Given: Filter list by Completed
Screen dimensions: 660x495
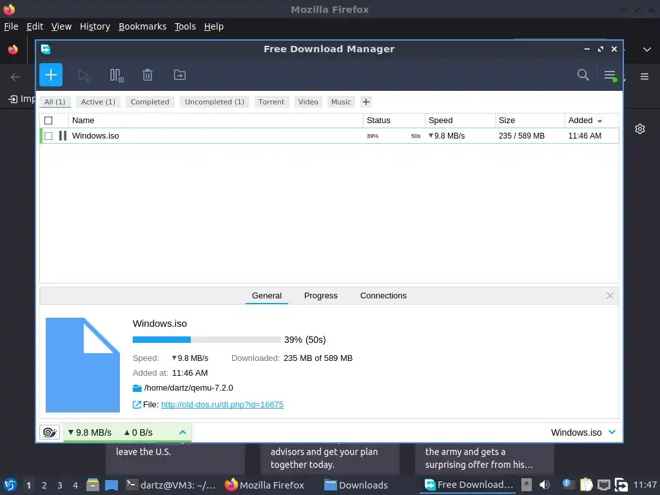Looking at the screenshot, I should click(x=150, y=102).
